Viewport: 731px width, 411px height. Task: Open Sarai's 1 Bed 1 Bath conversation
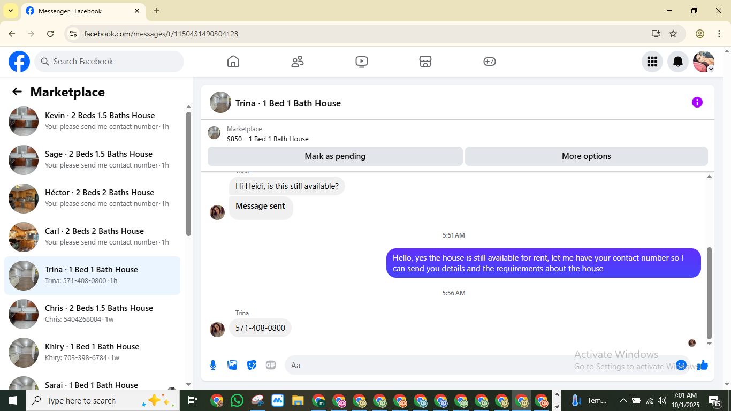pos(92,381)
